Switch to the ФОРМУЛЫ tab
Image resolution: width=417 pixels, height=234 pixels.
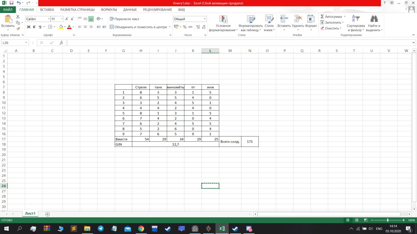(x=109, y=10)
